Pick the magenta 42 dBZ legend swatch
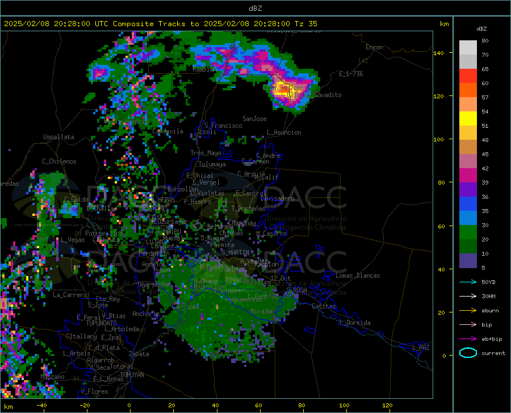The height and width of the screenshot is (413, 511). 468,175
